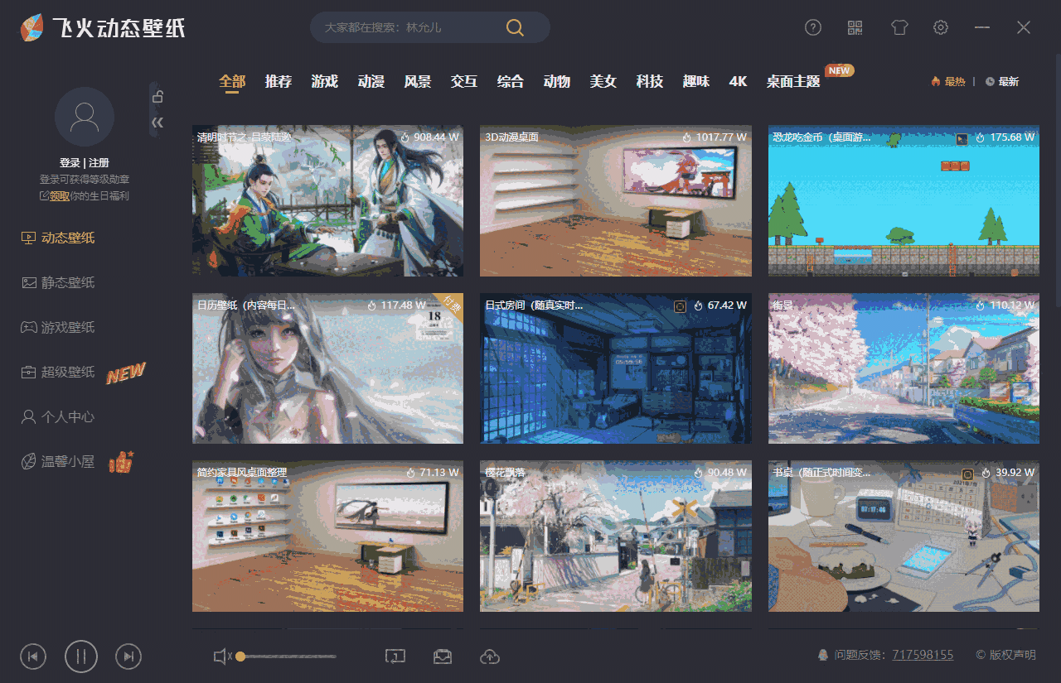Image resolution: width=1061 pixels, height=683 pixels.
Task: Open 超级壁纸 in sidebar
Action: coord(58,372)
